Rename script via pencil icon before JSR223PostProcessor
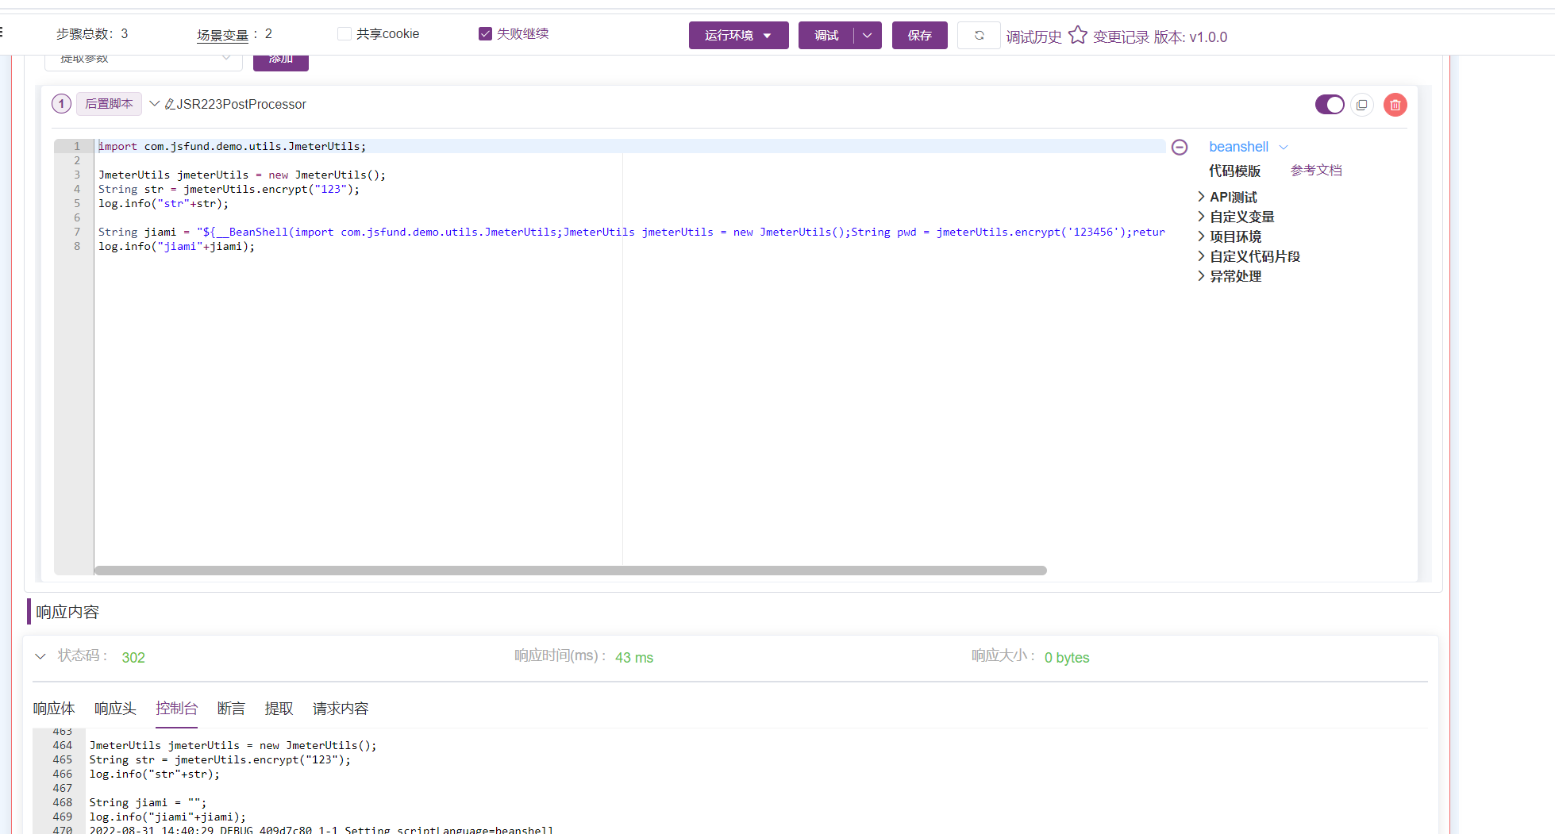 pos(168,103)
